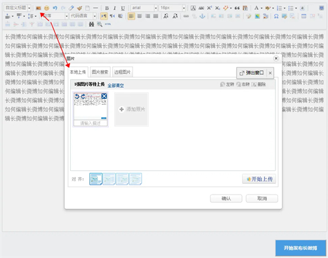Click the HTML source icon
The image size is (328, 258).
[x=108, y=24]
